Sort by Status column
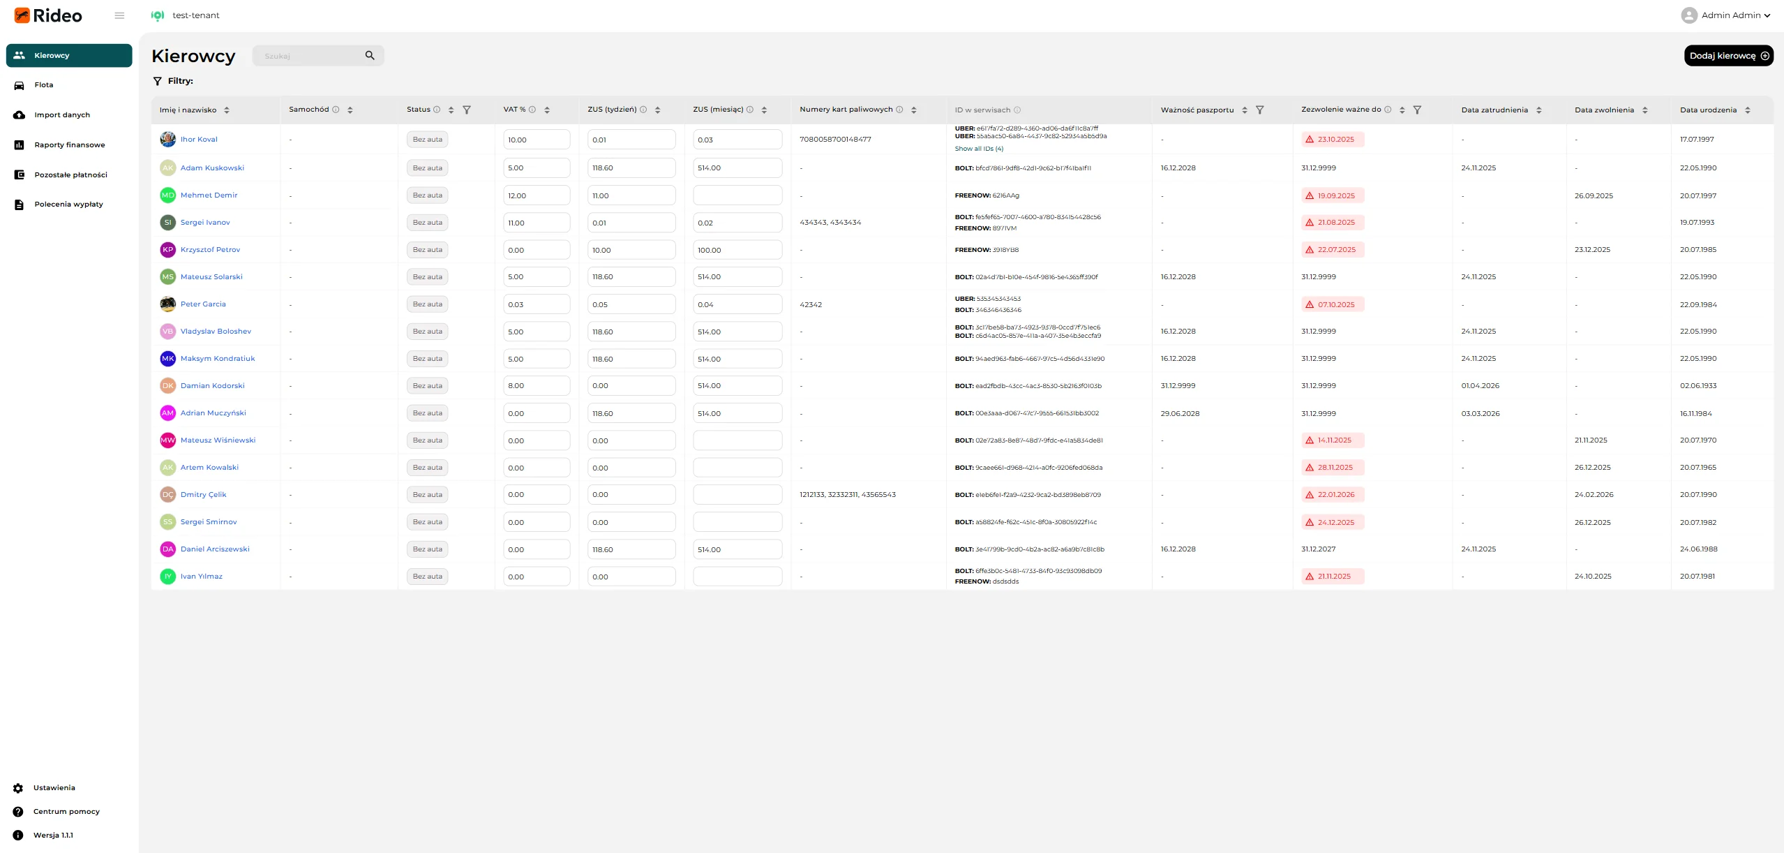Image resolution: width=1784 pixels, height=853 pixels. pyautogui.click(x=451, y=110)
